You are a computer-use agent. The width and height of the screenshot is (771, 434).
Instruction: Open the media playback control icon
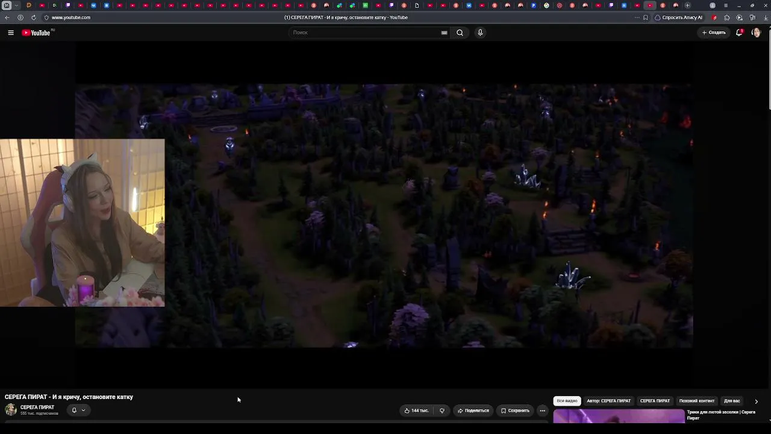pos(740,17)
